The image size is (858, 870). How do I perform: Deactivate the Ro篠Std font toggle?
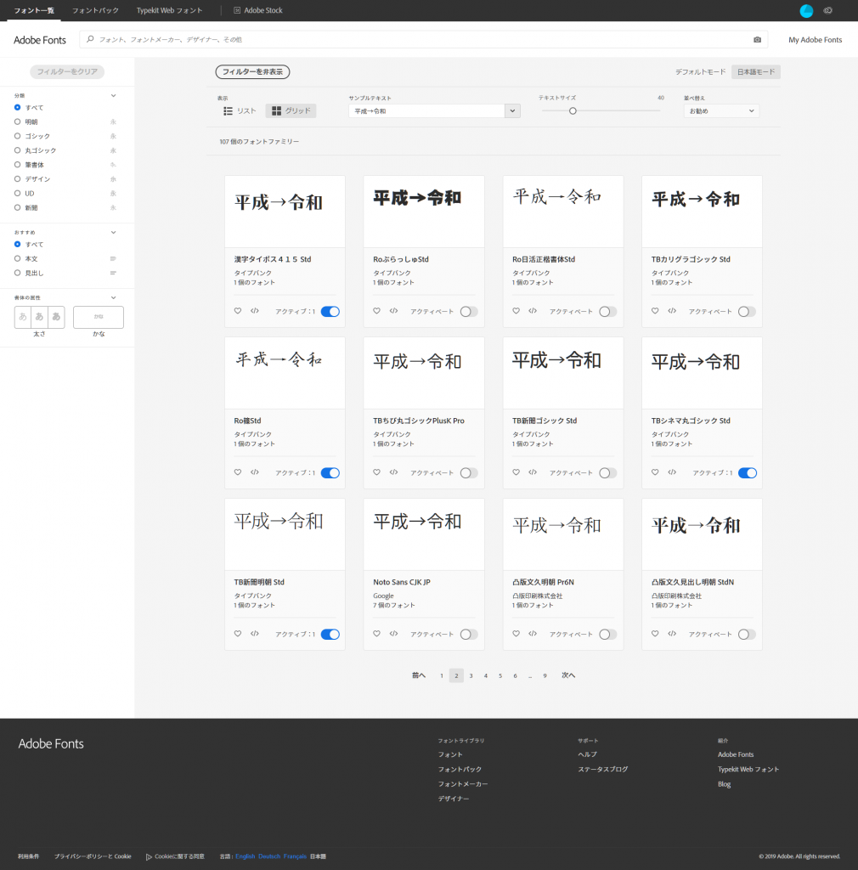330,473
